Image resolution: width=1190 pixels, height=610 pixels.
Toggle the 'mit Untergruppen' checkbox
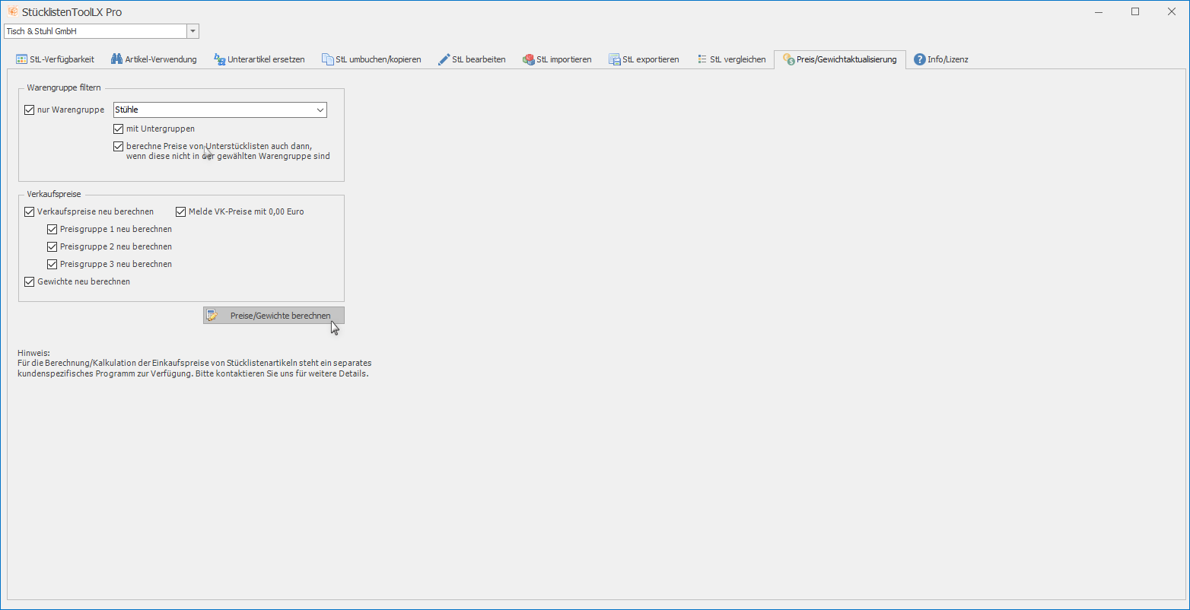(118, 129)
